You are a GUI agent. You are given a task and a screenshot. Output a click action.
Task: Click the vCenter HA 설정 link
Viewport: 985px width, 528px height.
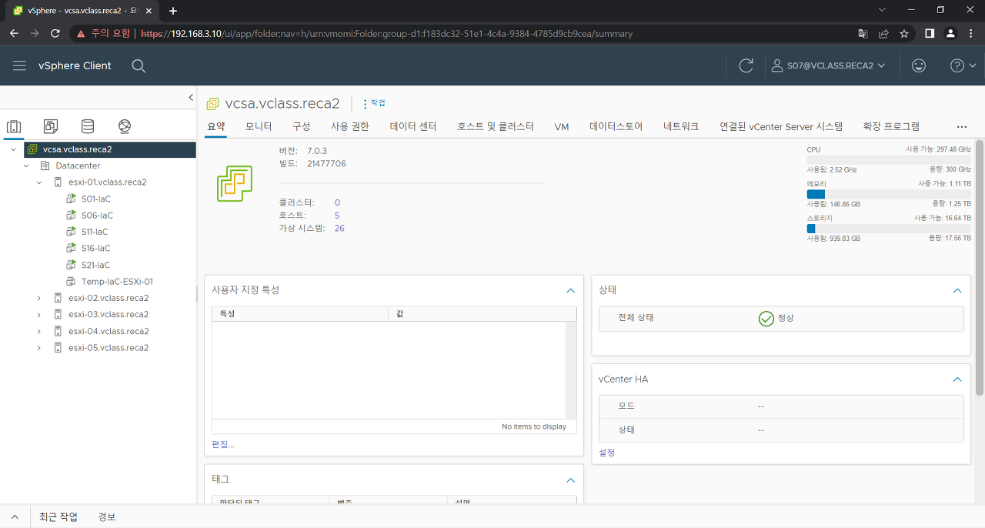click(607, 453)
